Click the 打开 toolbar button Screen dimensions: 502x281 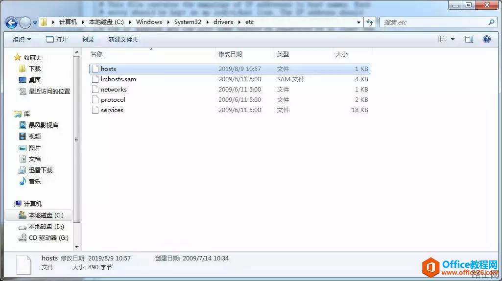57,39
